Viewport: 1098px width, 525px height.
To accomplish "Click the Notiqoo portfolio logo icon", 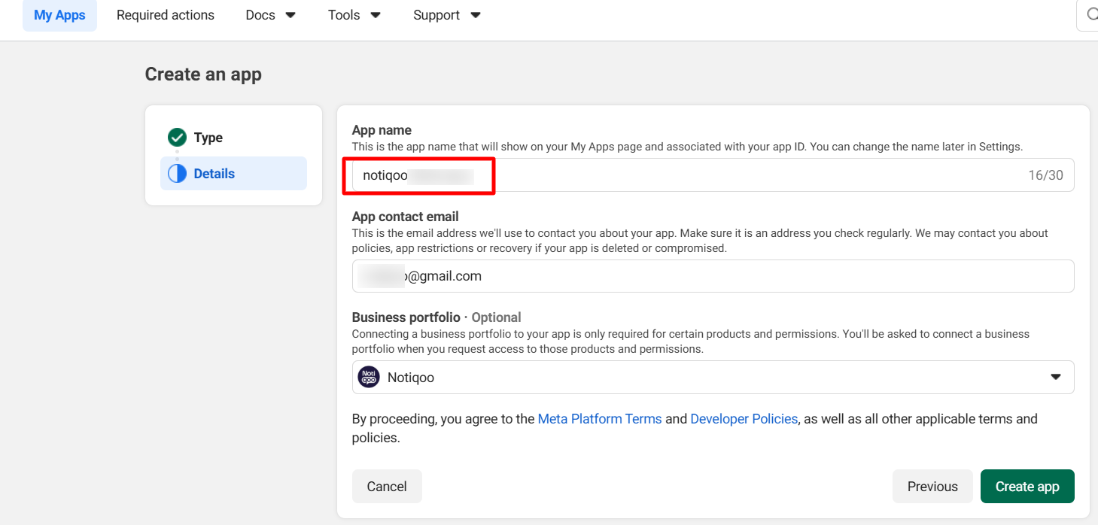I will pyautogui.click(x=369, y=377).
